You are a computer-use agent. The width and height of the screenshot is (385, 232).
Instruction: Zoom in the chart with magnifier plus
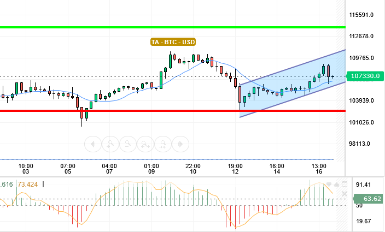(110, 144)
